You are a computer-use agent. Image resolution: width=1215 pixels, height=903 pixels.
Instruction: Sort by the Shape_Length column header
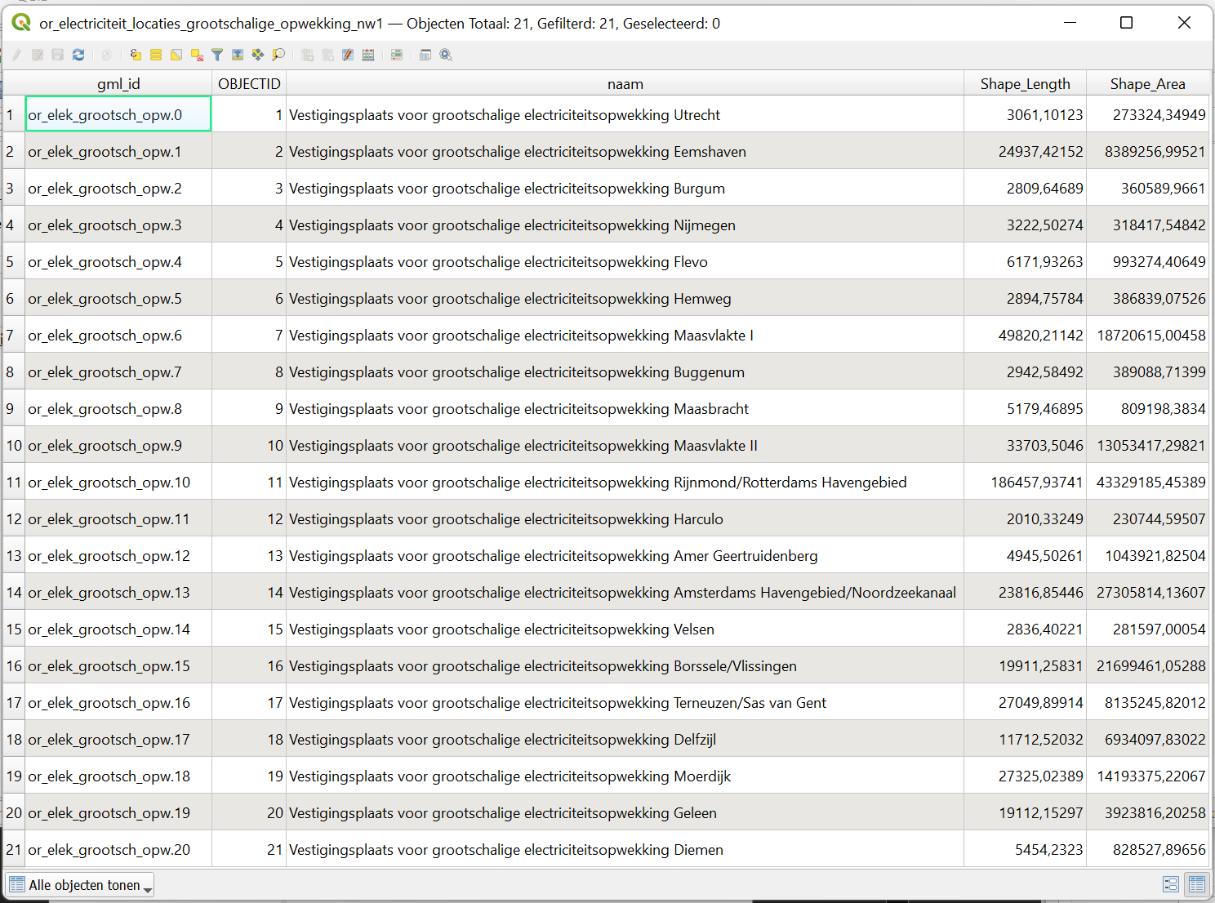(1025, 83)
